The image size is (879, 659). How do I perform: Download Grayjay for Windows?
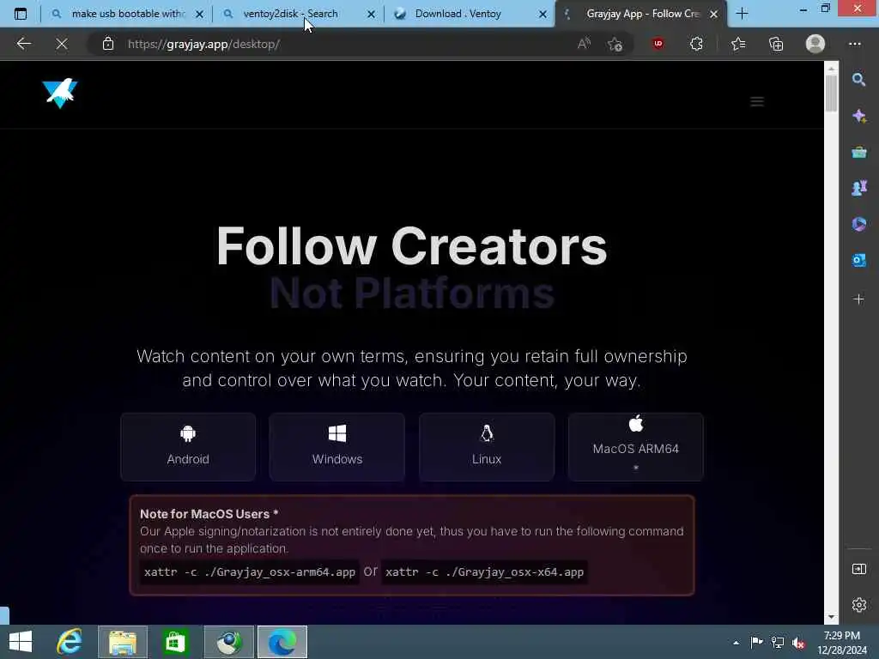336,446
